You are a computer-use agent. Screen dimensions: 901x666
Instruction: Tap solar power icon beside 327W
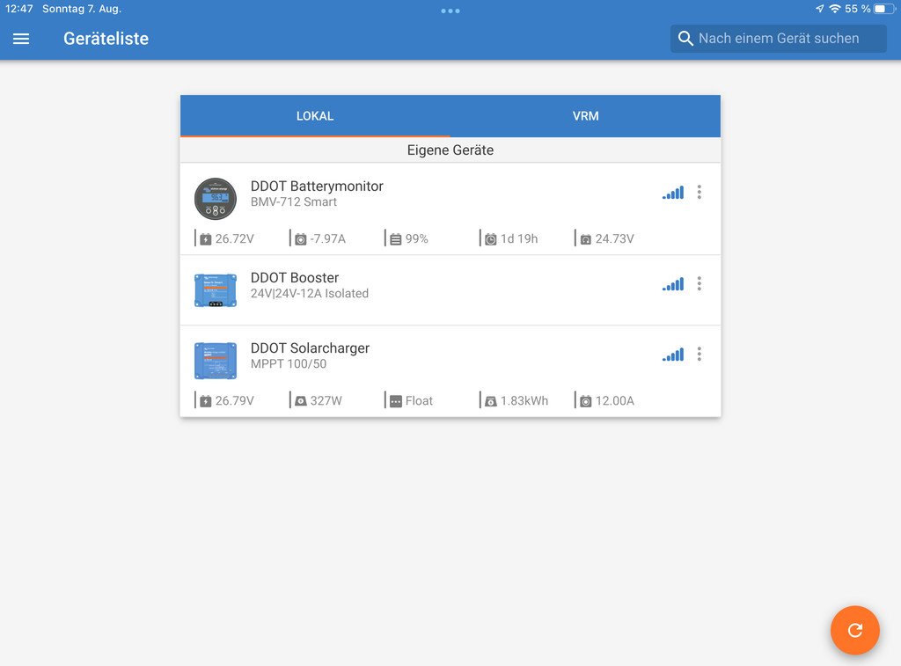click(301, 401)
